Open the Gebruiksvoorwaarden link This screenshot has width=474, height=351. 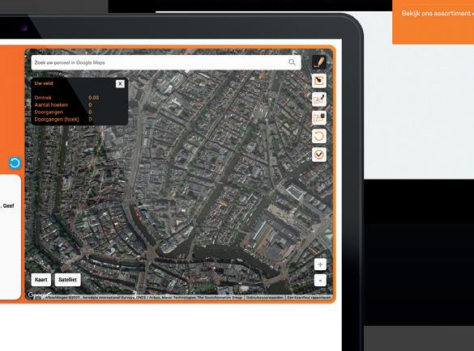click(x=265, y=298)
